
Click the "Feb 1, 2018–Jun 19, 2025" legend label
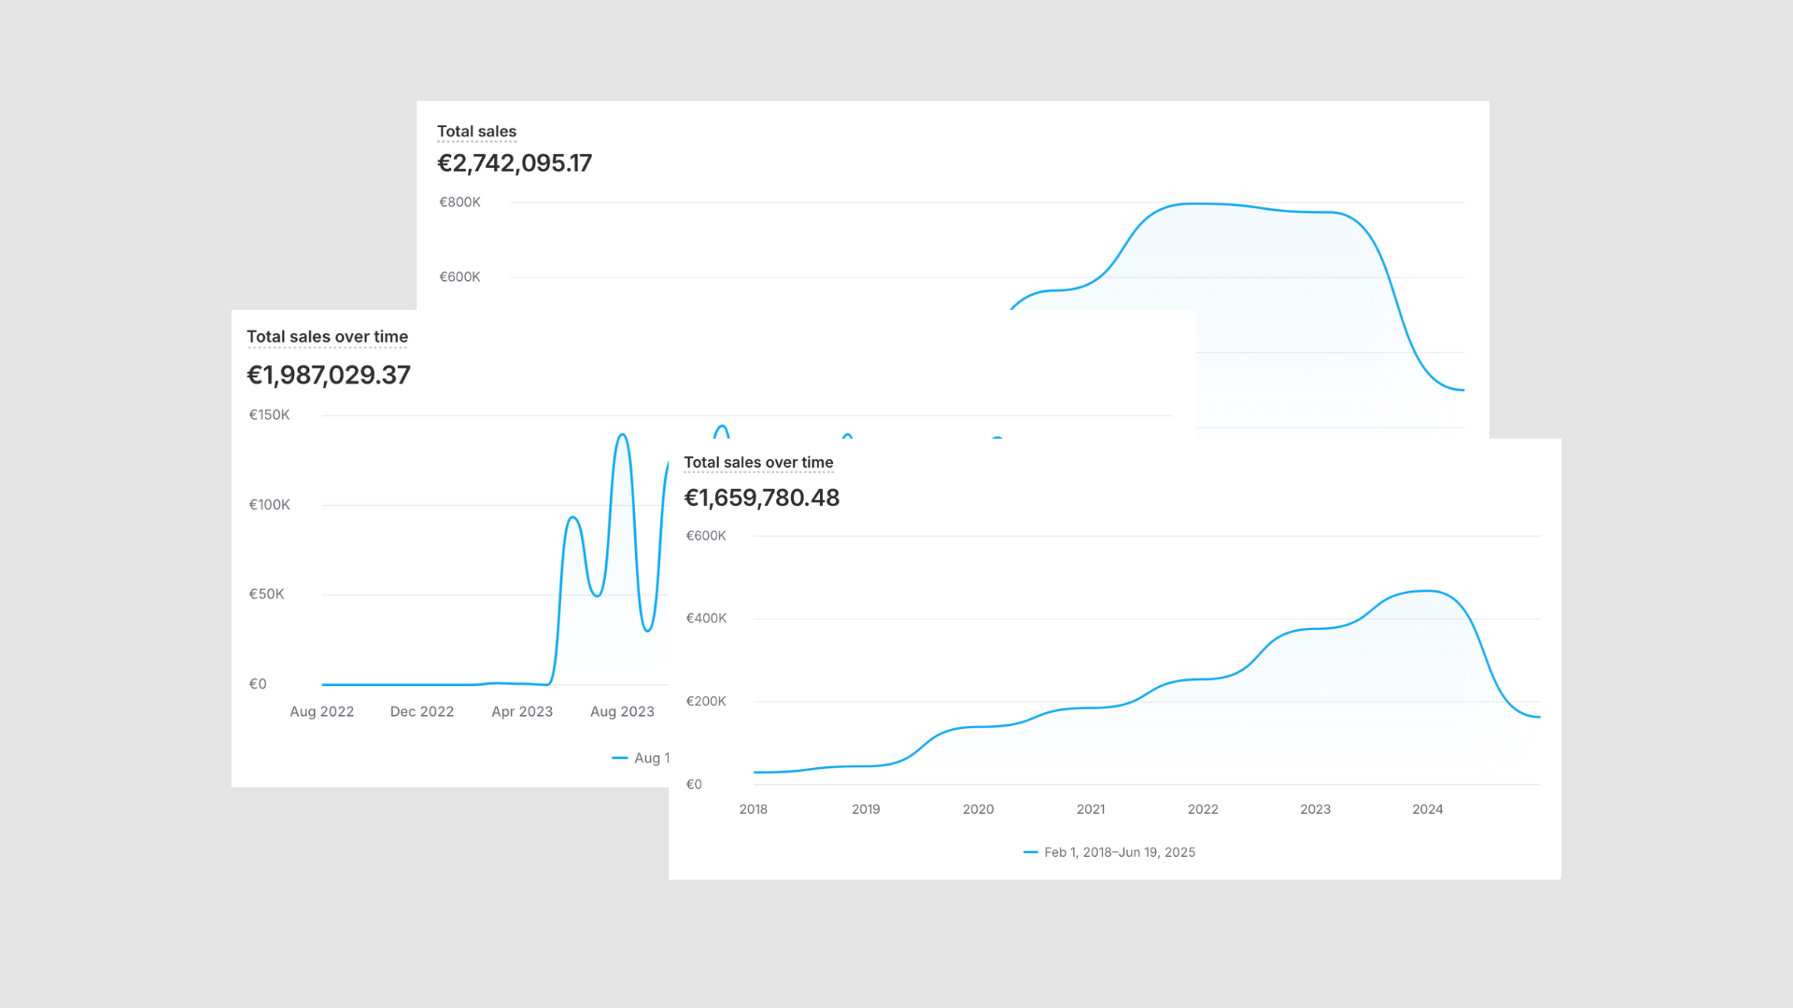1120,852
